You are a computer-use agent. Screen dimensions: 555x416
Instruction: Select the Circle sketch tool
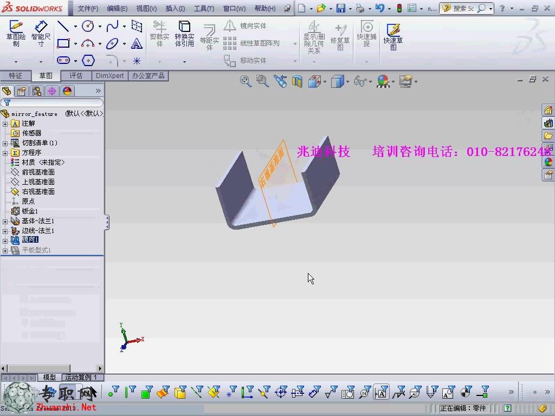click(x=88, y=26)
